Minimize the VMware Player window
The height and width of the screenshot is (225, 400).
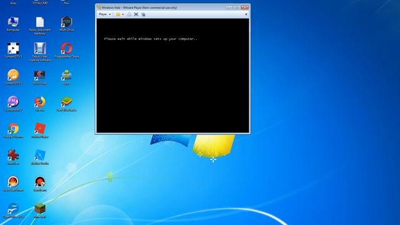pos(229,7)
